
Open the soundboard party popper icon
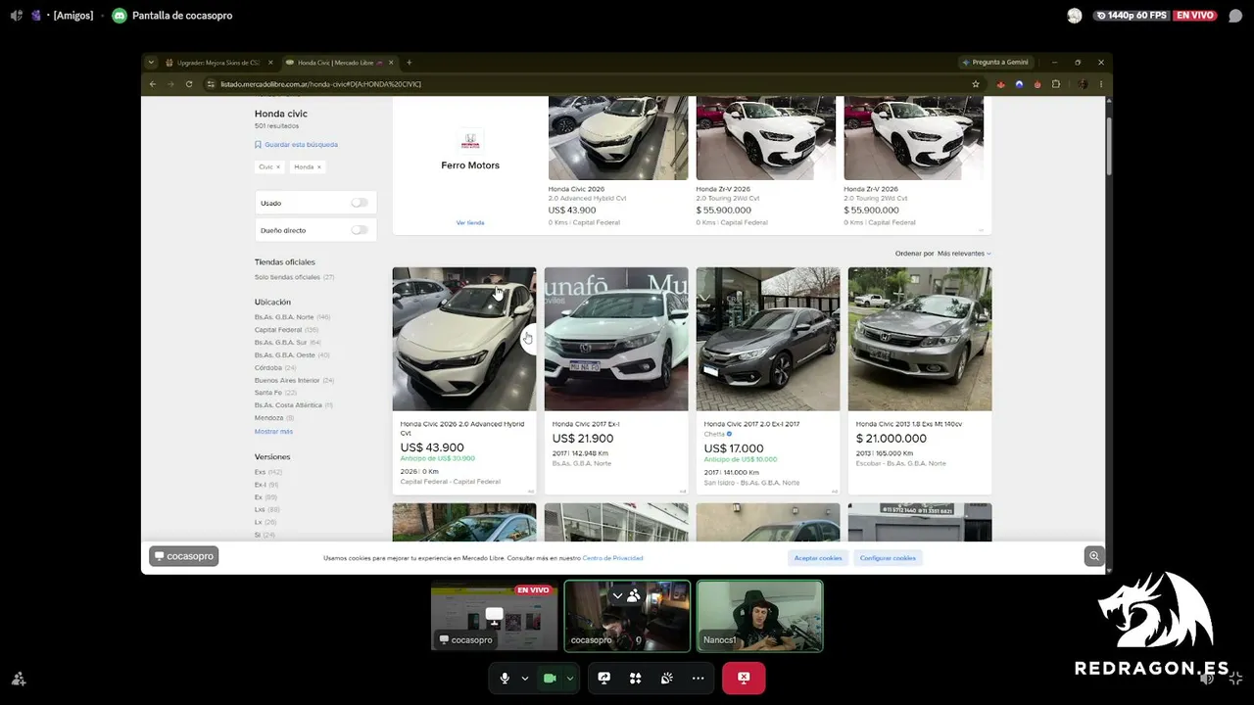pos(667,678)
